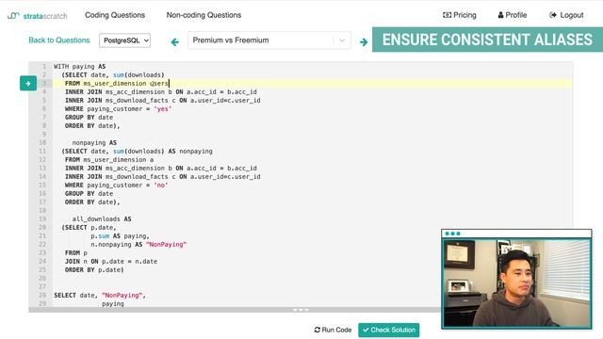The image size is (603, 339).
Task: Click the Pricing money icon
Action: [x=447, y=15]
